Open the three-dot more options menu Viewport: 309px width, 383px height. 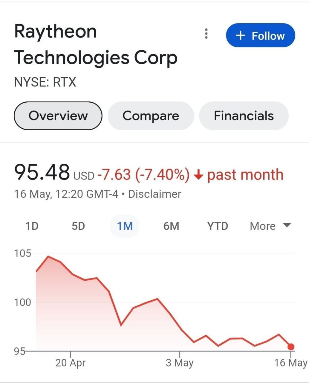pyautogui.click(x=206, y=34)
